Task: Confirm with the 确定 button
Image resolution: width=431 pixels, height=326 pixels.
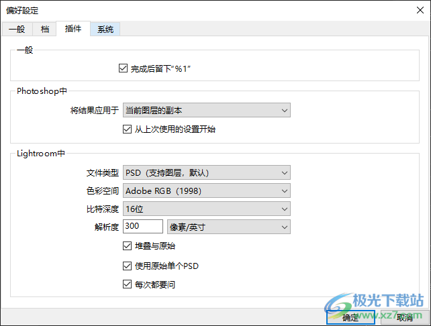Action: pyautogui.click(x=350, y=317)
